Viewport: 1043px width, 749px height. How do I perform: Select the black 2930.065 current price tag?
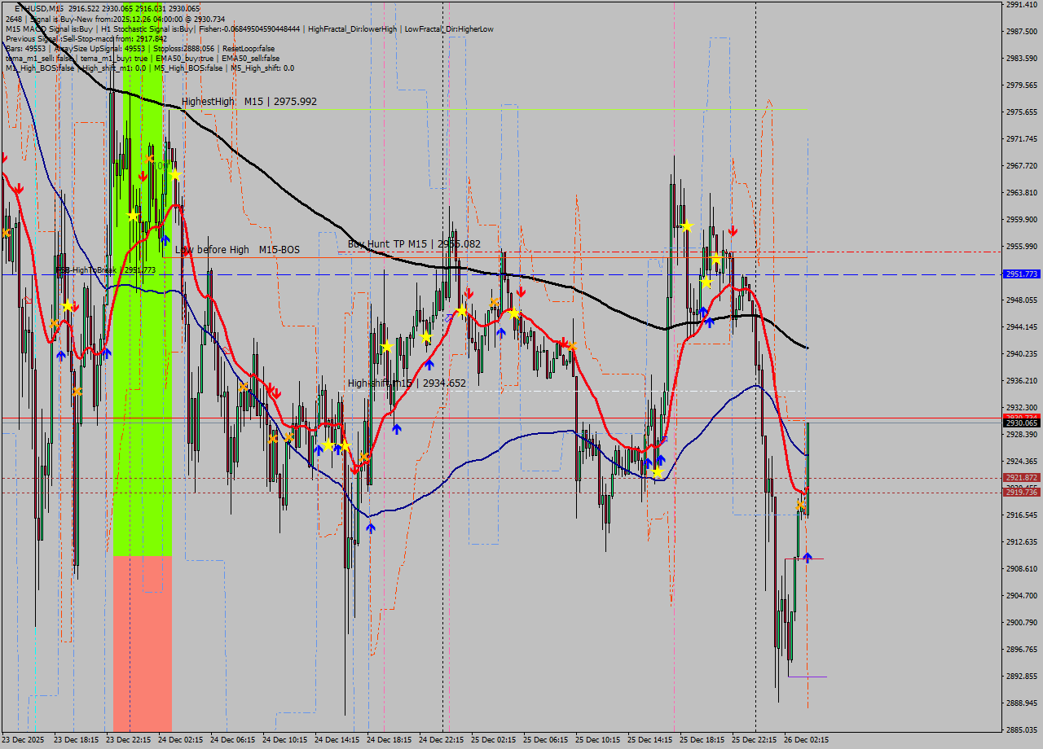[x=1022, y=423]
